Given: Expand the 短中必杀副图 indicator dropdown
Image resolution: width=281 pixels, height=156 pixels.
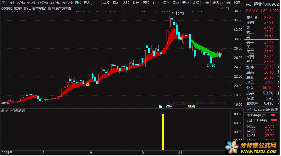Looking at the screenshot, I should (3, 111).
